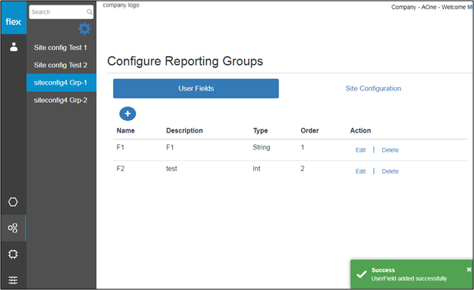Switch to the User Fields tab

pyautogui.click(x=196, y=88)
